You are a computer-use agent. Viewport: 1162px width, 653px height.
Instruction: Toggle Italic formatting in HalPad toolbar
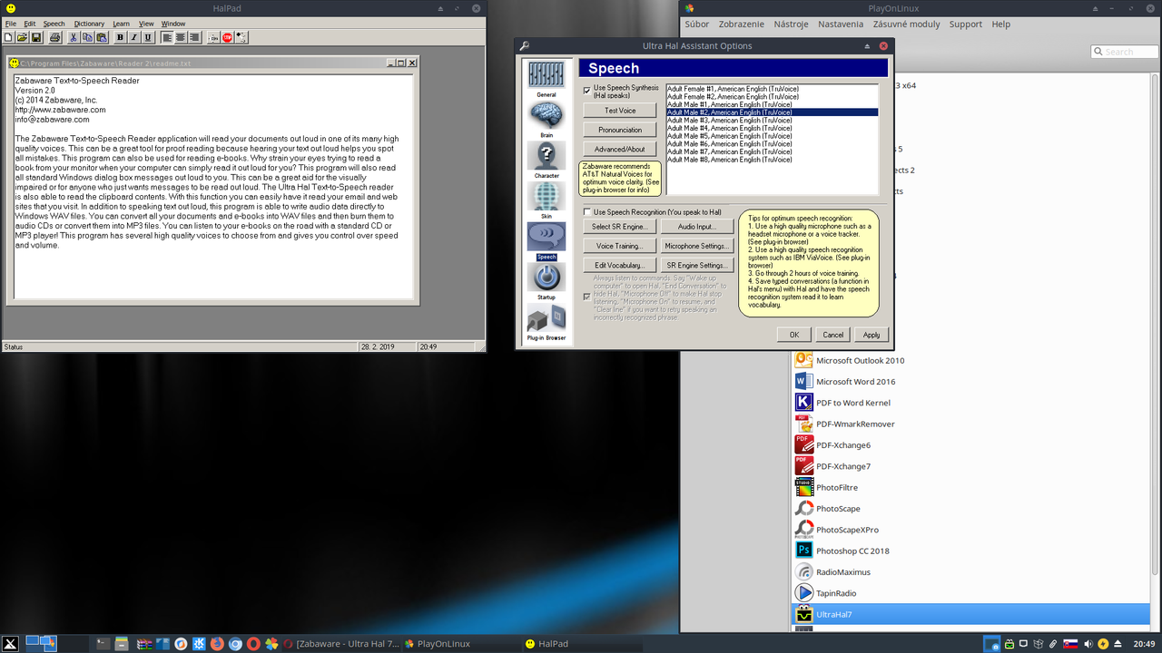coord(134,37)
